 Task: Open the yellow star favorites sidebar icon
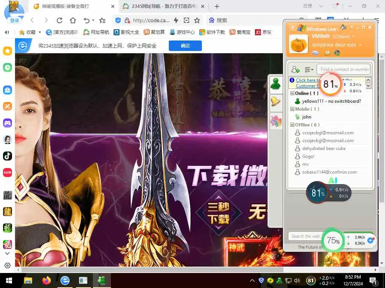point(8,51)
